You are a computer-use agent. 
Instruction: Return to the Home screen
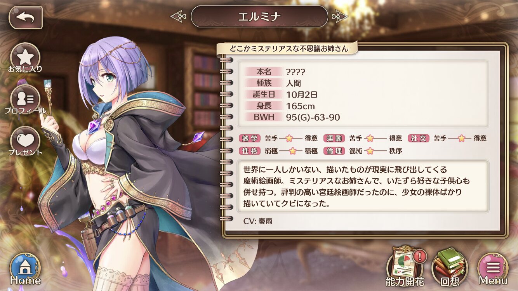pyautogui.click(x=25, y=268)
